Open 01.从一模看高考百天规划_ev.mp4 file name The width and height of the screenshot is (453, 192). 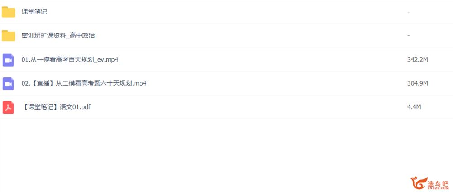click(70, 60)
